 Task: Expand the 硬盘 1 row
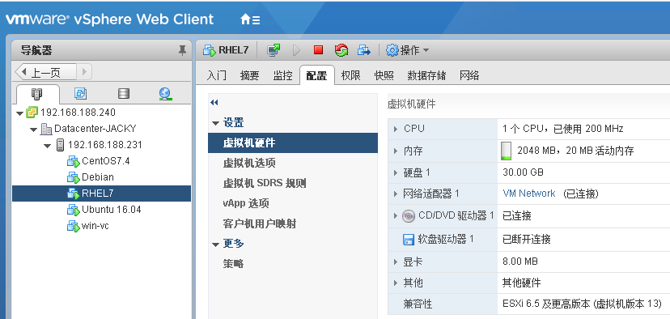point(396,172)
